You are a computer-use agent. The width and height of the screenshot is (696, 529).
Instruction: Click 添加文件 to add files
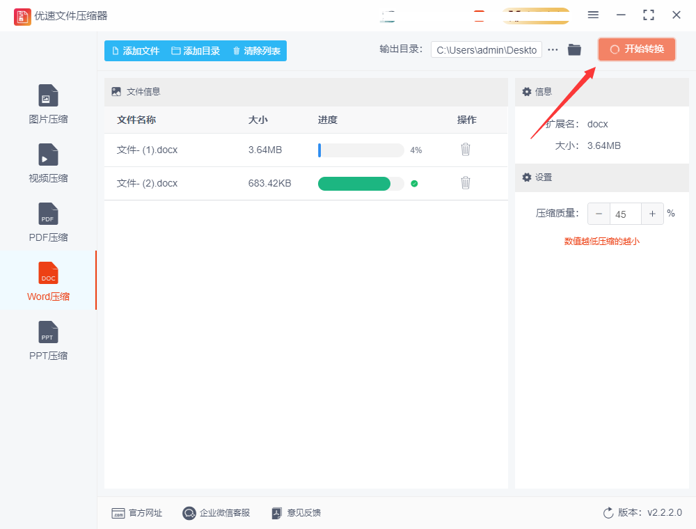pyautogui.click(x=136, y=51)
